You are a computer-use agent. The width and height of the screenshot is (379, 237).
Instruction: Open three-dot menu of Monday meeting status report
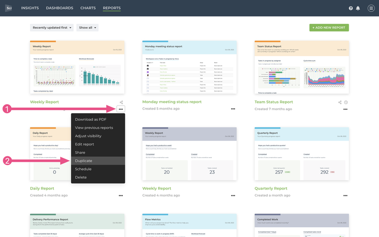pyautogui.click(x=233, y=109)
